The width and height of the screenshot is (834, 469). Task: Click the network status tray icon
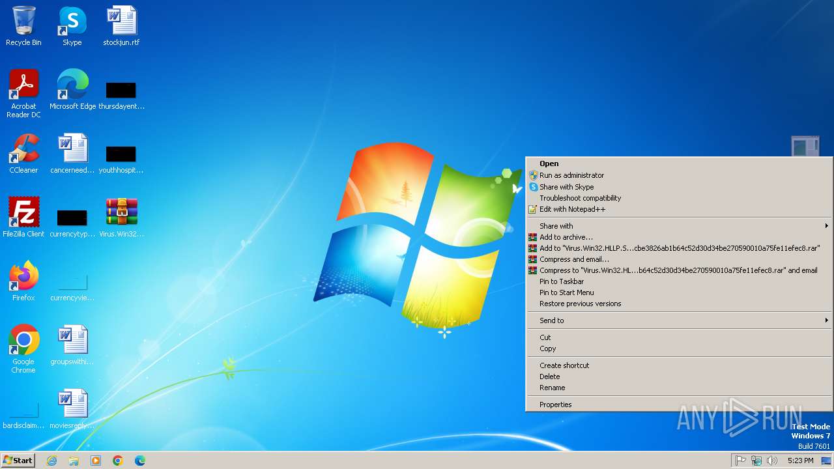click(x=756, y=461)
